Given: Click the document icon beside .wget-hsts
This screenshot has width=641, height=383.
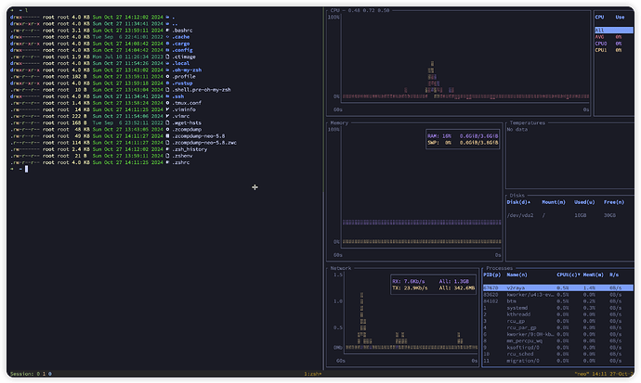Looking at the screenshot, I should point(167,122).
